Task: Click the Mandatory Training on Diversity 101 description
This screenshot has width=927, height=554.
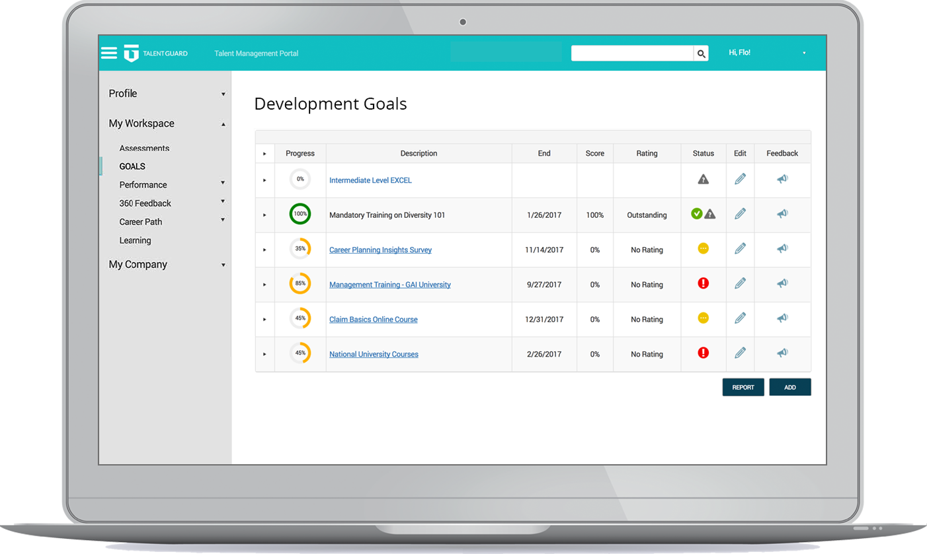Action: coord(387,215)
